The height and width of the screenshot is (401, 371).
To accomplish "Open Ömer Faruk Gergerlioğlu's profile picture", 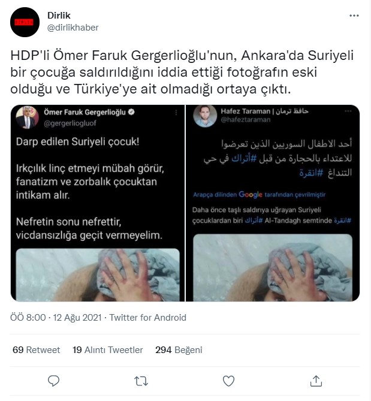I will (x=27, y=117).
